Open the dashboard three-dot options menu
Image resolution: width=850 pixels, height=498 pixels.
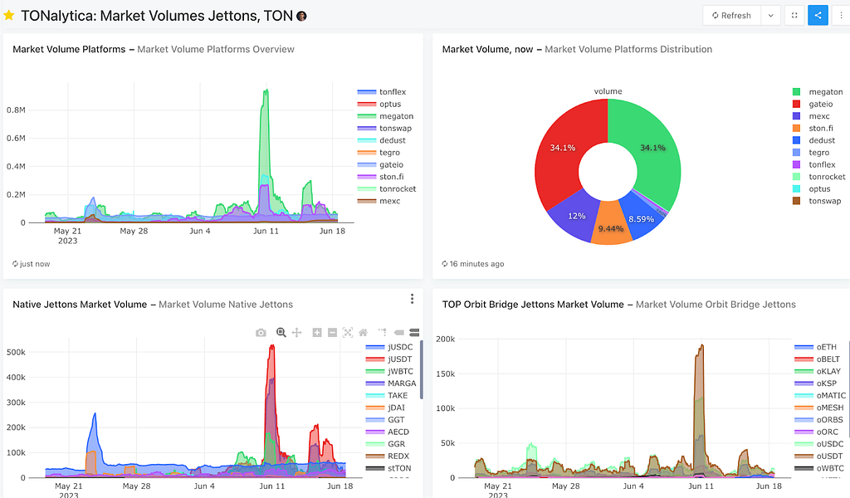841,15
